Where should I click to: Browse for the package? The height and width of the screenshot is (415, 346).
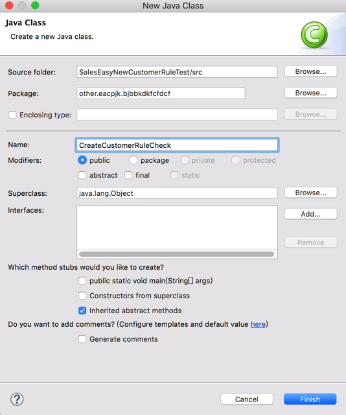pyautogui.click(x=310, y=93)
